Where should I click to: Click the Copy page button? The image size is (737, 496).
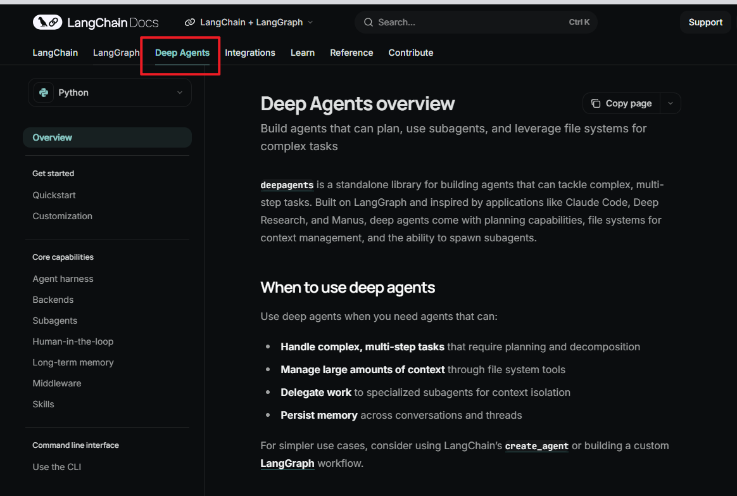click(621, 103)
